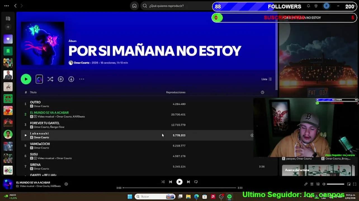The height and width of the screenshot is (201, 359).
Task: Toggle shuffle for the album
Action: (50, 79)
